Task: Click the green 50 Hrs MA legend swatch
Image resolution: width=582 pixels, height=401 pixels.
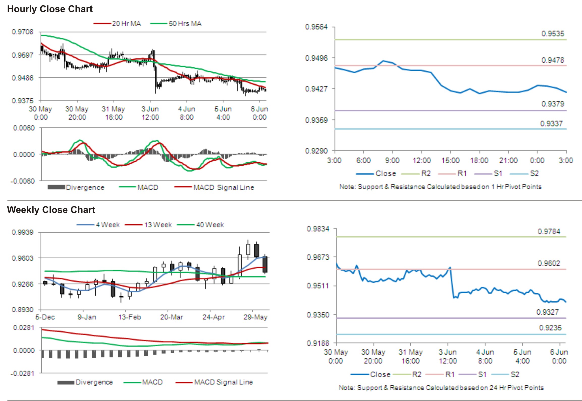Action: coord(159,24)
